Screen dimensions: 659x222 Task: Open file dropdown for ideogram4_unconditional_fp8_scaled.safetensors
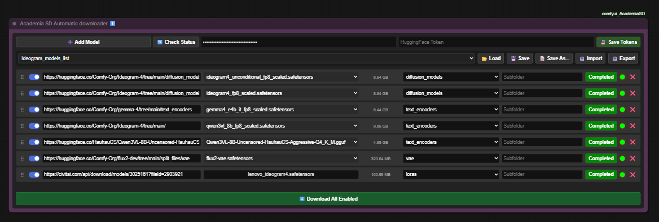coord(281,77)
